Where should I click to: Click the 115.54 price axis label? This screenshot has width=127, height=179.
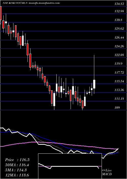[x=119, y=81]
